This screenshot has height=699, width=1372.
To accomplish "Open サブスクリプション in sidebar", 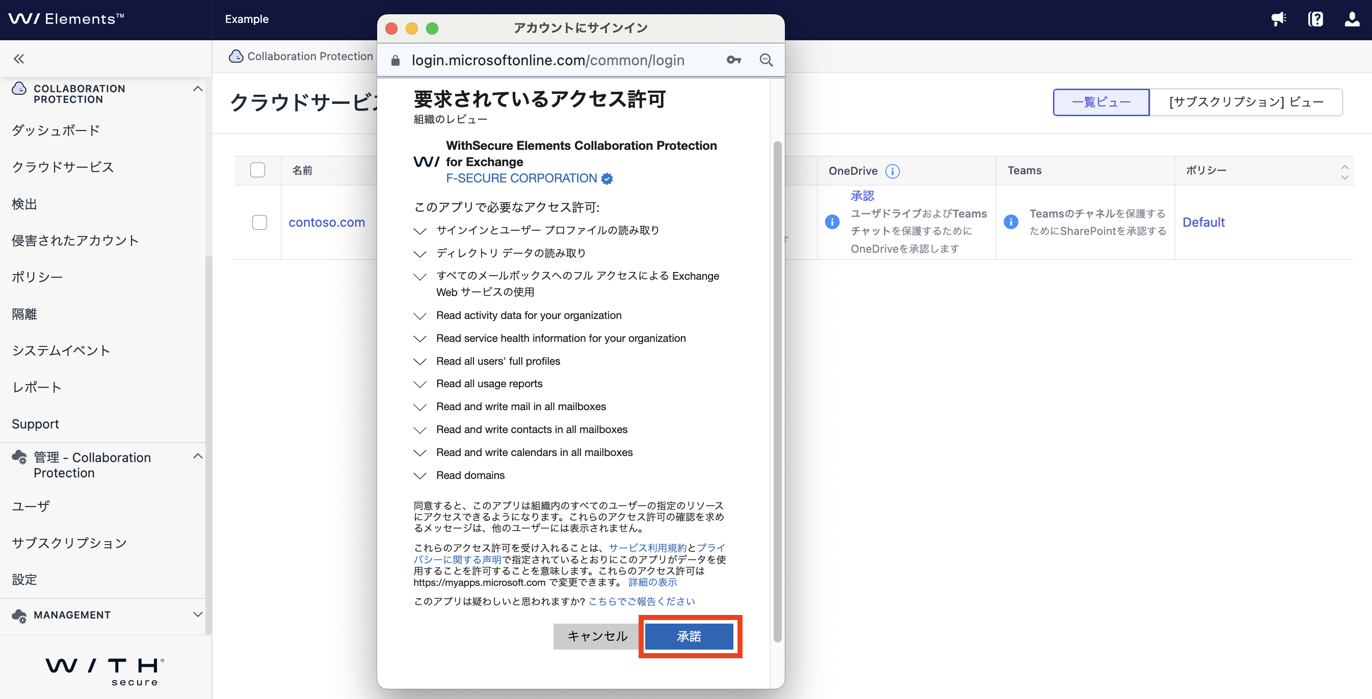I will point(69,543).
